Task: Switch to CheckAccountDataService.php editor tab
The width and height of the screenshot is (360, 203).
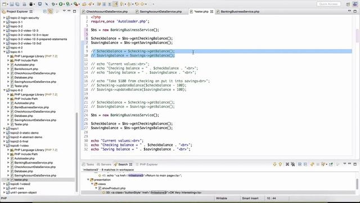Action: 105,11
